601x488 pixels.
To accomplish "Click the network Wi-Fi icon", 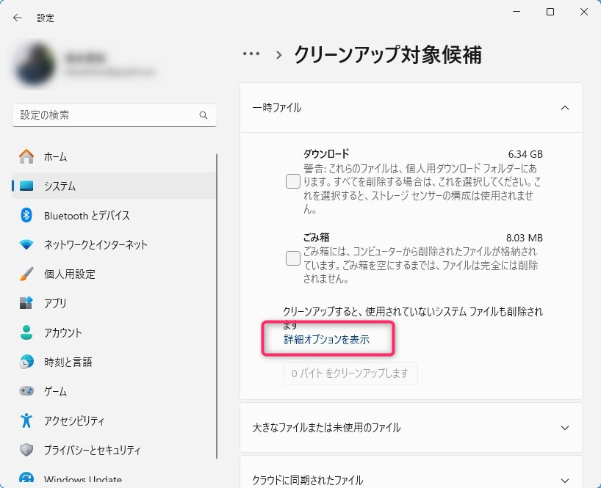I will [26, 244].
